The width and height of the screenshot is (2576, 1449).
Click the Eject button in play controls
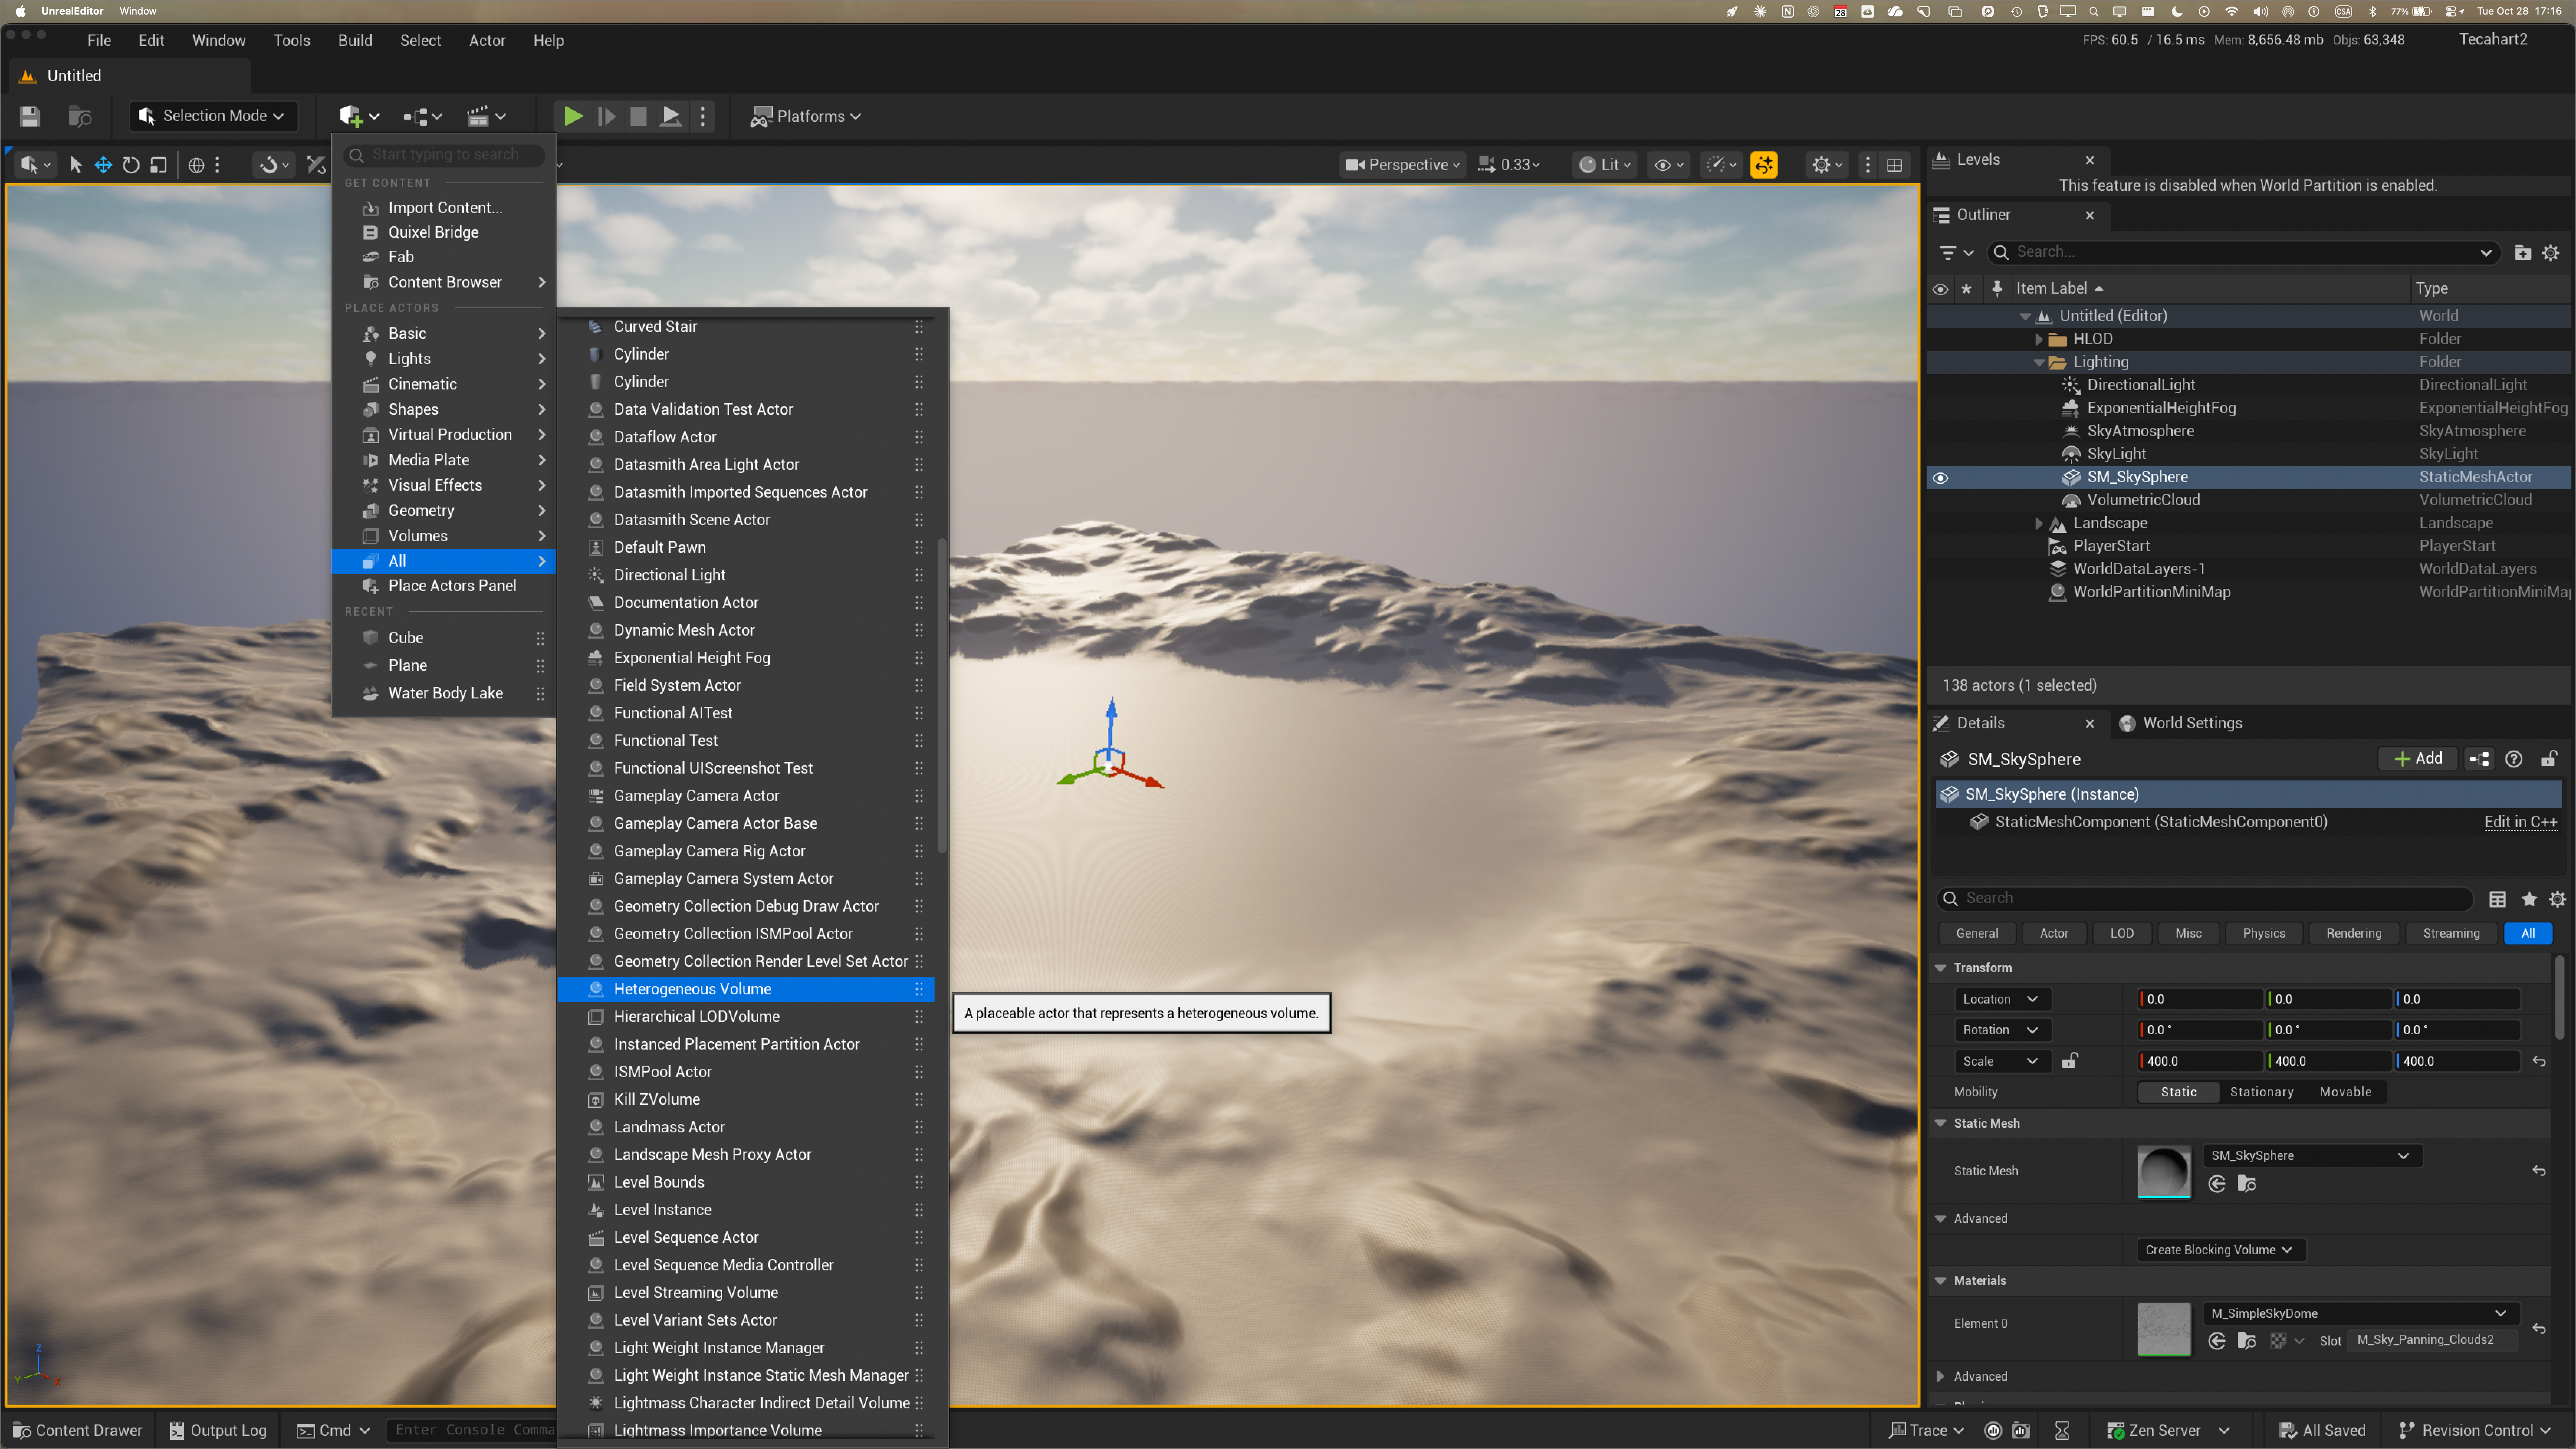[671, 116]
